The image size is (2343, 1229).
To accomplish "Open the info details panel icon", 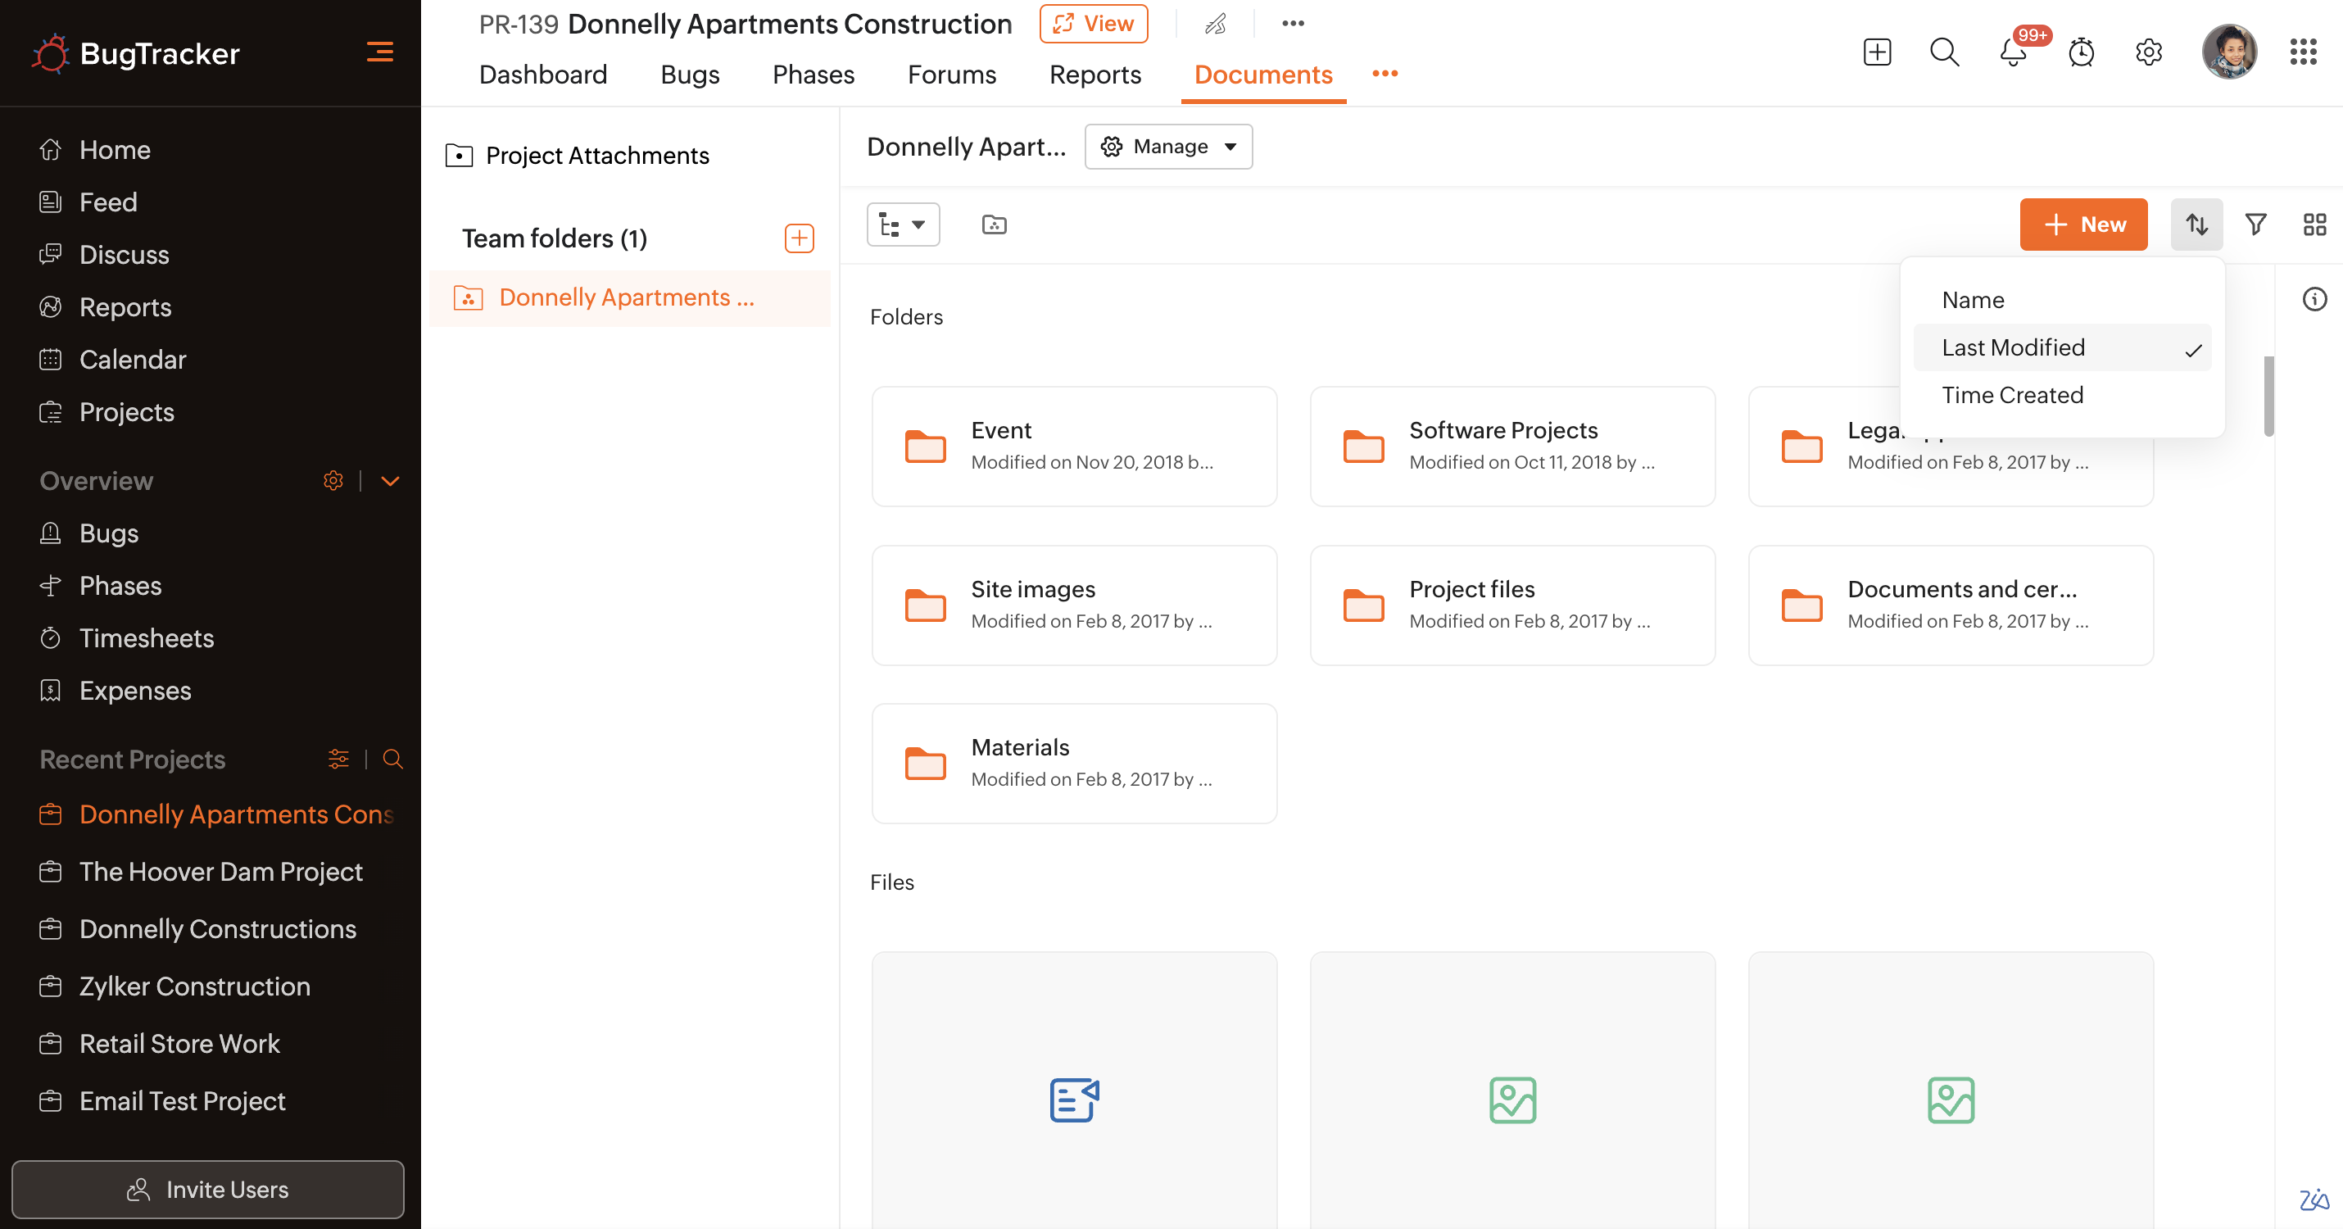I will (2314, 299).
